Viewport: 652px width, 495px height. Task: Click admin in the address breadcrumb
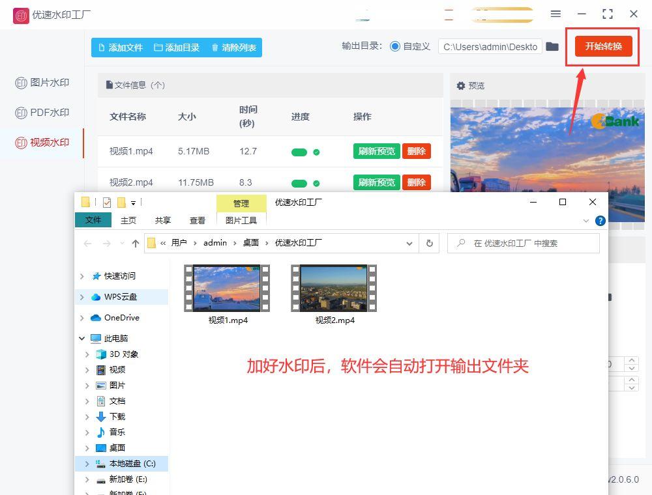click(215, 243)
